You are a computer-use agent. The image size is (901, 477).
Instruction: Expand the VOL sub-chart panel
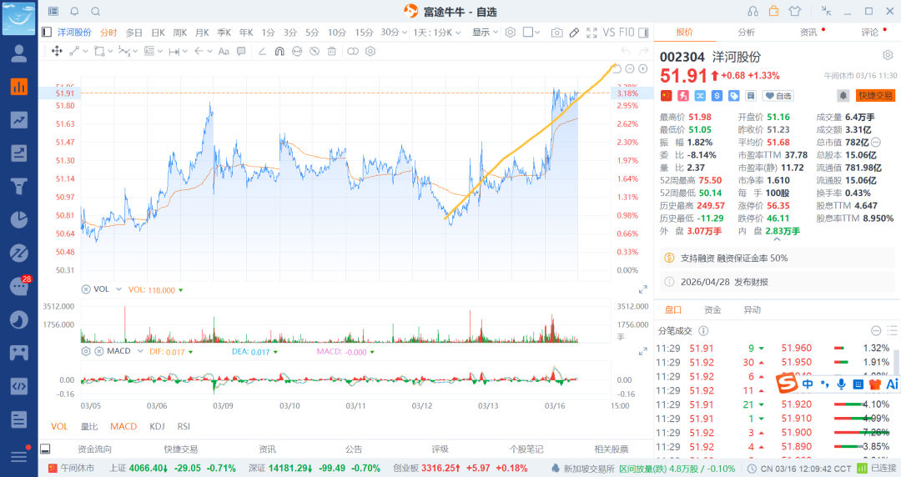pos(643,289)
